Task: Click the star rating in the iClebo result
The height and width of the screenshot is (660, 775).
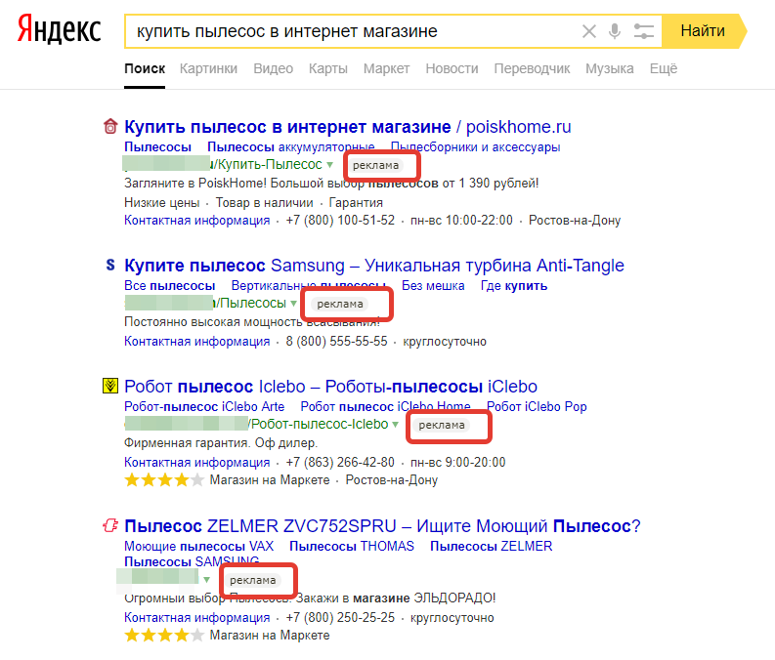Action: 164,479
